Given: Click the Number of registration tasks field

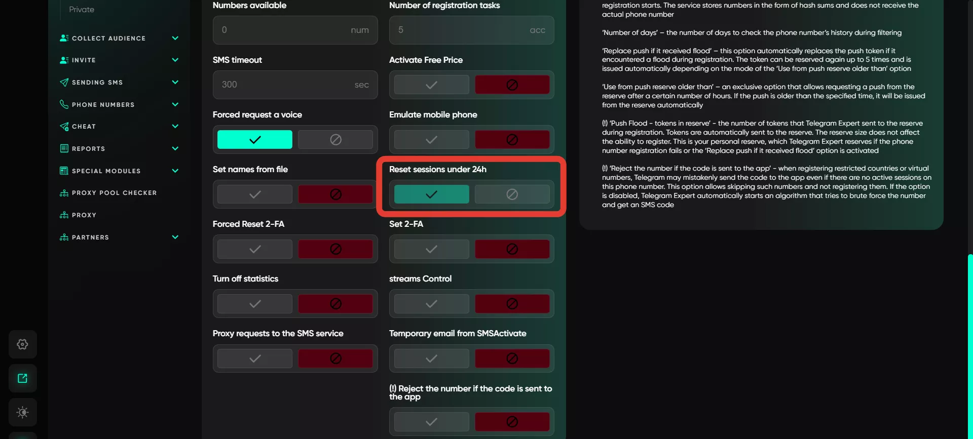Looking at the screenshot, I should pos(471,30).
